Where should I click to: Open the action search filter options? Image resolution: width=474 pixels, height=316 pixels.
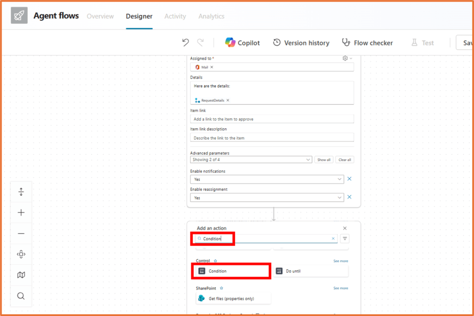tap(344, 238)
